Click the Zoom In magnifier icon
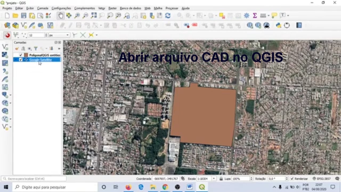 (x=77, y=16)
